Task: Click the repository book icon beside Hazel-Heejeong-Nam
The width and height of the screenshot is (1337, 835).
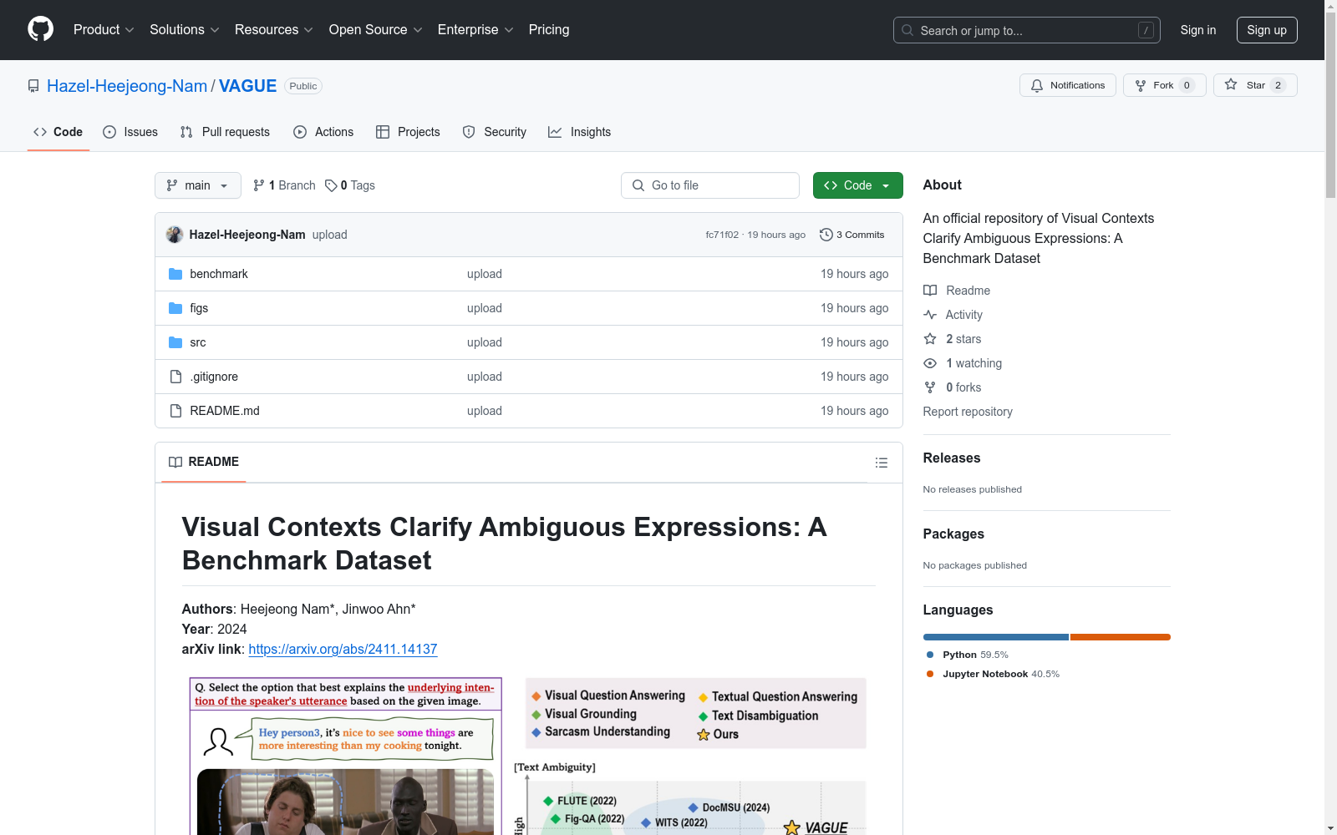Action: tap(33, 86)
